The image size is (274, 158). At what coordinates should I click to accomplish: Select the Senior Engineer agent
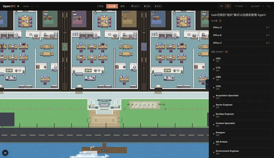(x=241, y=106)
